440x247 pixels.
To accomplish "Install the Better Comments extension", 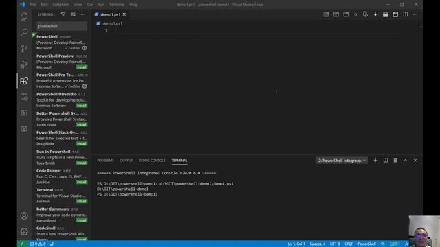I will pyautogui.click(x=82, y=220).
